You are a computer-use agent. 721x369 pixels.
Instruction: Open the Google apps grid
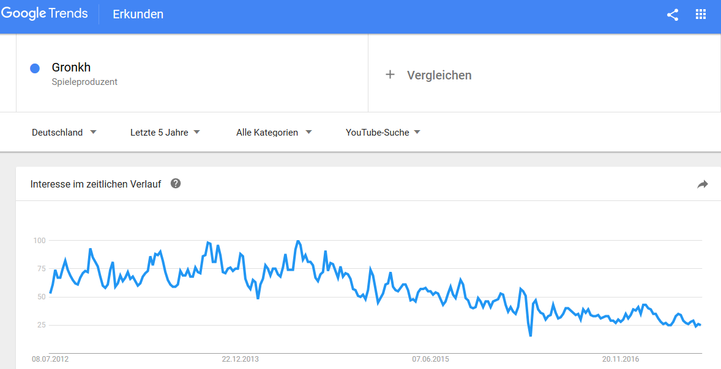point(701,15)
